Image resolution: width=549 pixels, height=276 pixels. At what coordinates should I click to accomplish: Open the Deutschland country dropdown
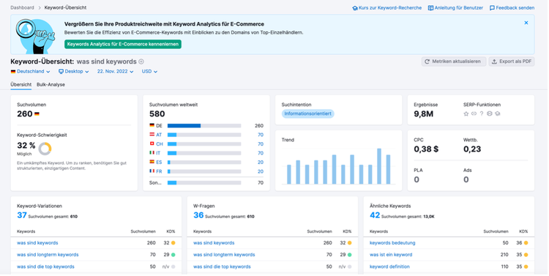pyautogui.click(x=31, y=72)
